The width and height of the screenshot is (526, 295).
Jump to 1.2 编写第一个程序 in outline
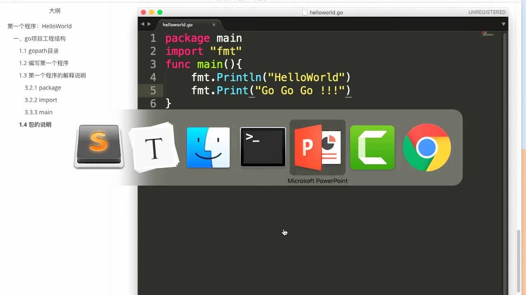point(44,63)
